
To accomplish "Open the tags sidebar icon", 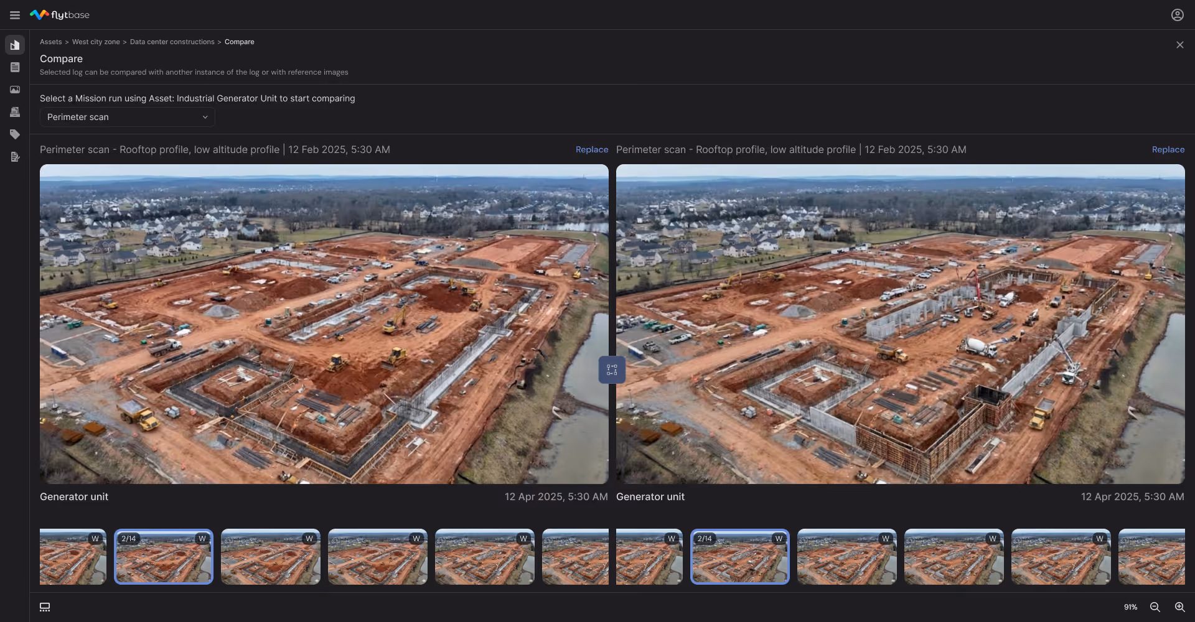I will tap(15, 134).
